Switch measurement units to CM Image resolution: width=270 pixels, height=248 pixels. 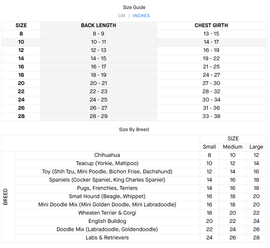[x=121, y=16]
